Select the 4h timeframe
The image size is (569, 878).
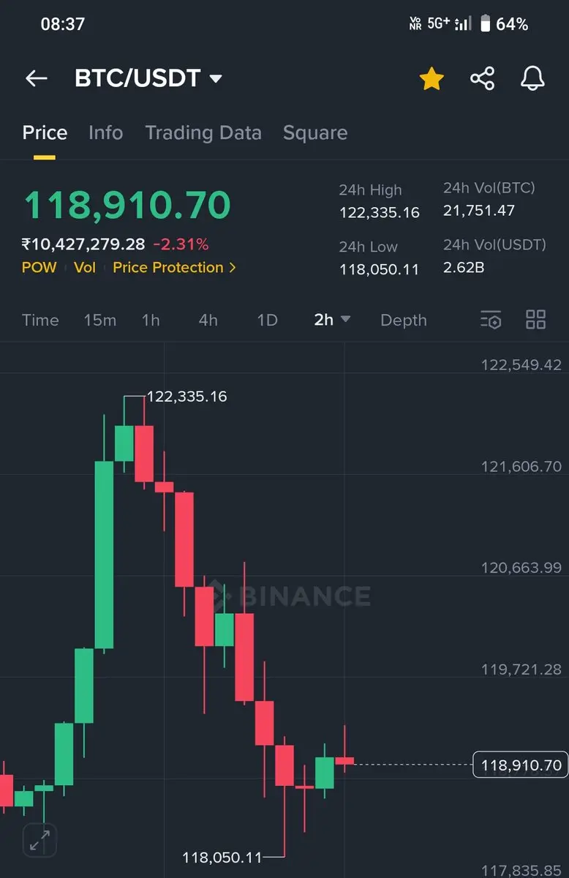coord(208,320)
